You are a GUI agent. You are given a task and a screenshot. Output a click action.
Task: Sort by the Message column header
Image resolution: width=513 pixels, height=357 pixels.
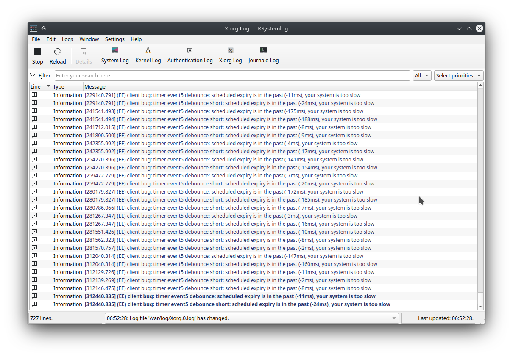point(280,86)
